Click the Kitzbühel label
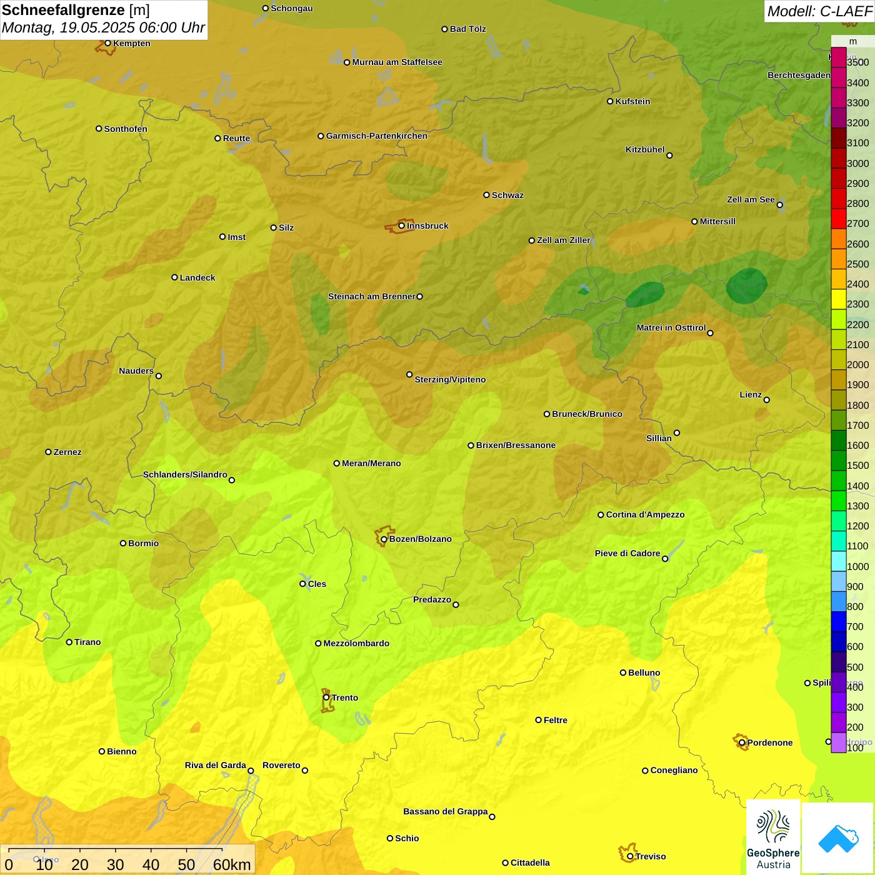 [x=645, y=149]
